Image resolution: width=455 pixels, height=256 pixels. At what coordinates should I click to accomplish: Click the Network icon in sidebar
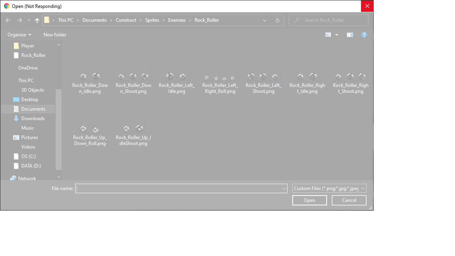(x=13, y=178)
